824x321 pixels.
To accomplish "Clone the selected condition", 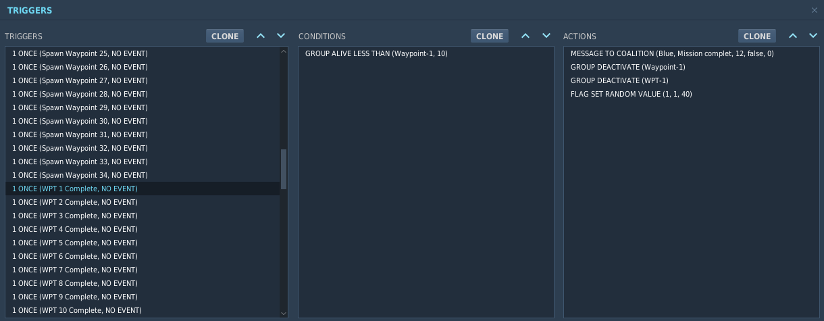I will 490,36.
